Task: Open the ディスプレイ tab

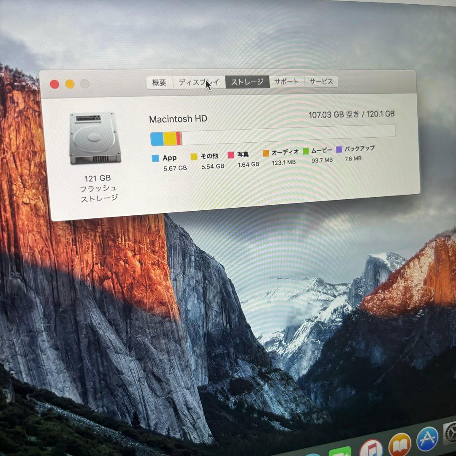Action: pos(198,81)
